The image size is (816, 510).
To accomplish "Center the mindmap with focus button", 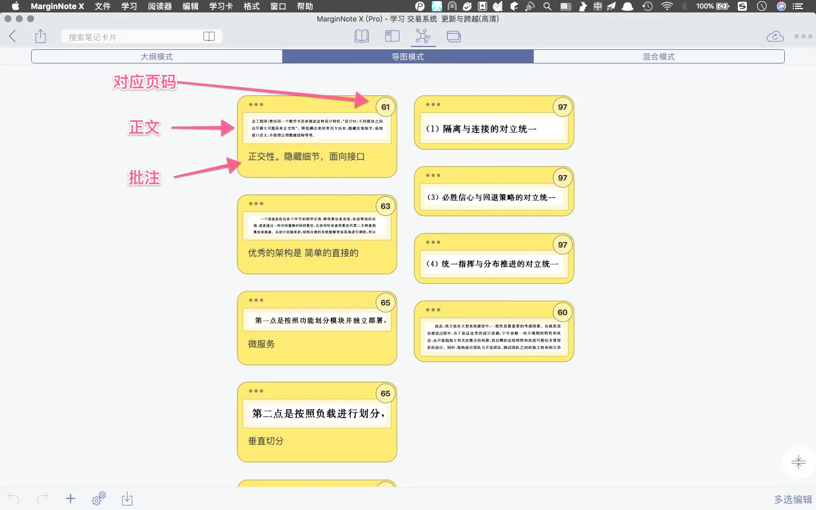I will click(798, 462).
